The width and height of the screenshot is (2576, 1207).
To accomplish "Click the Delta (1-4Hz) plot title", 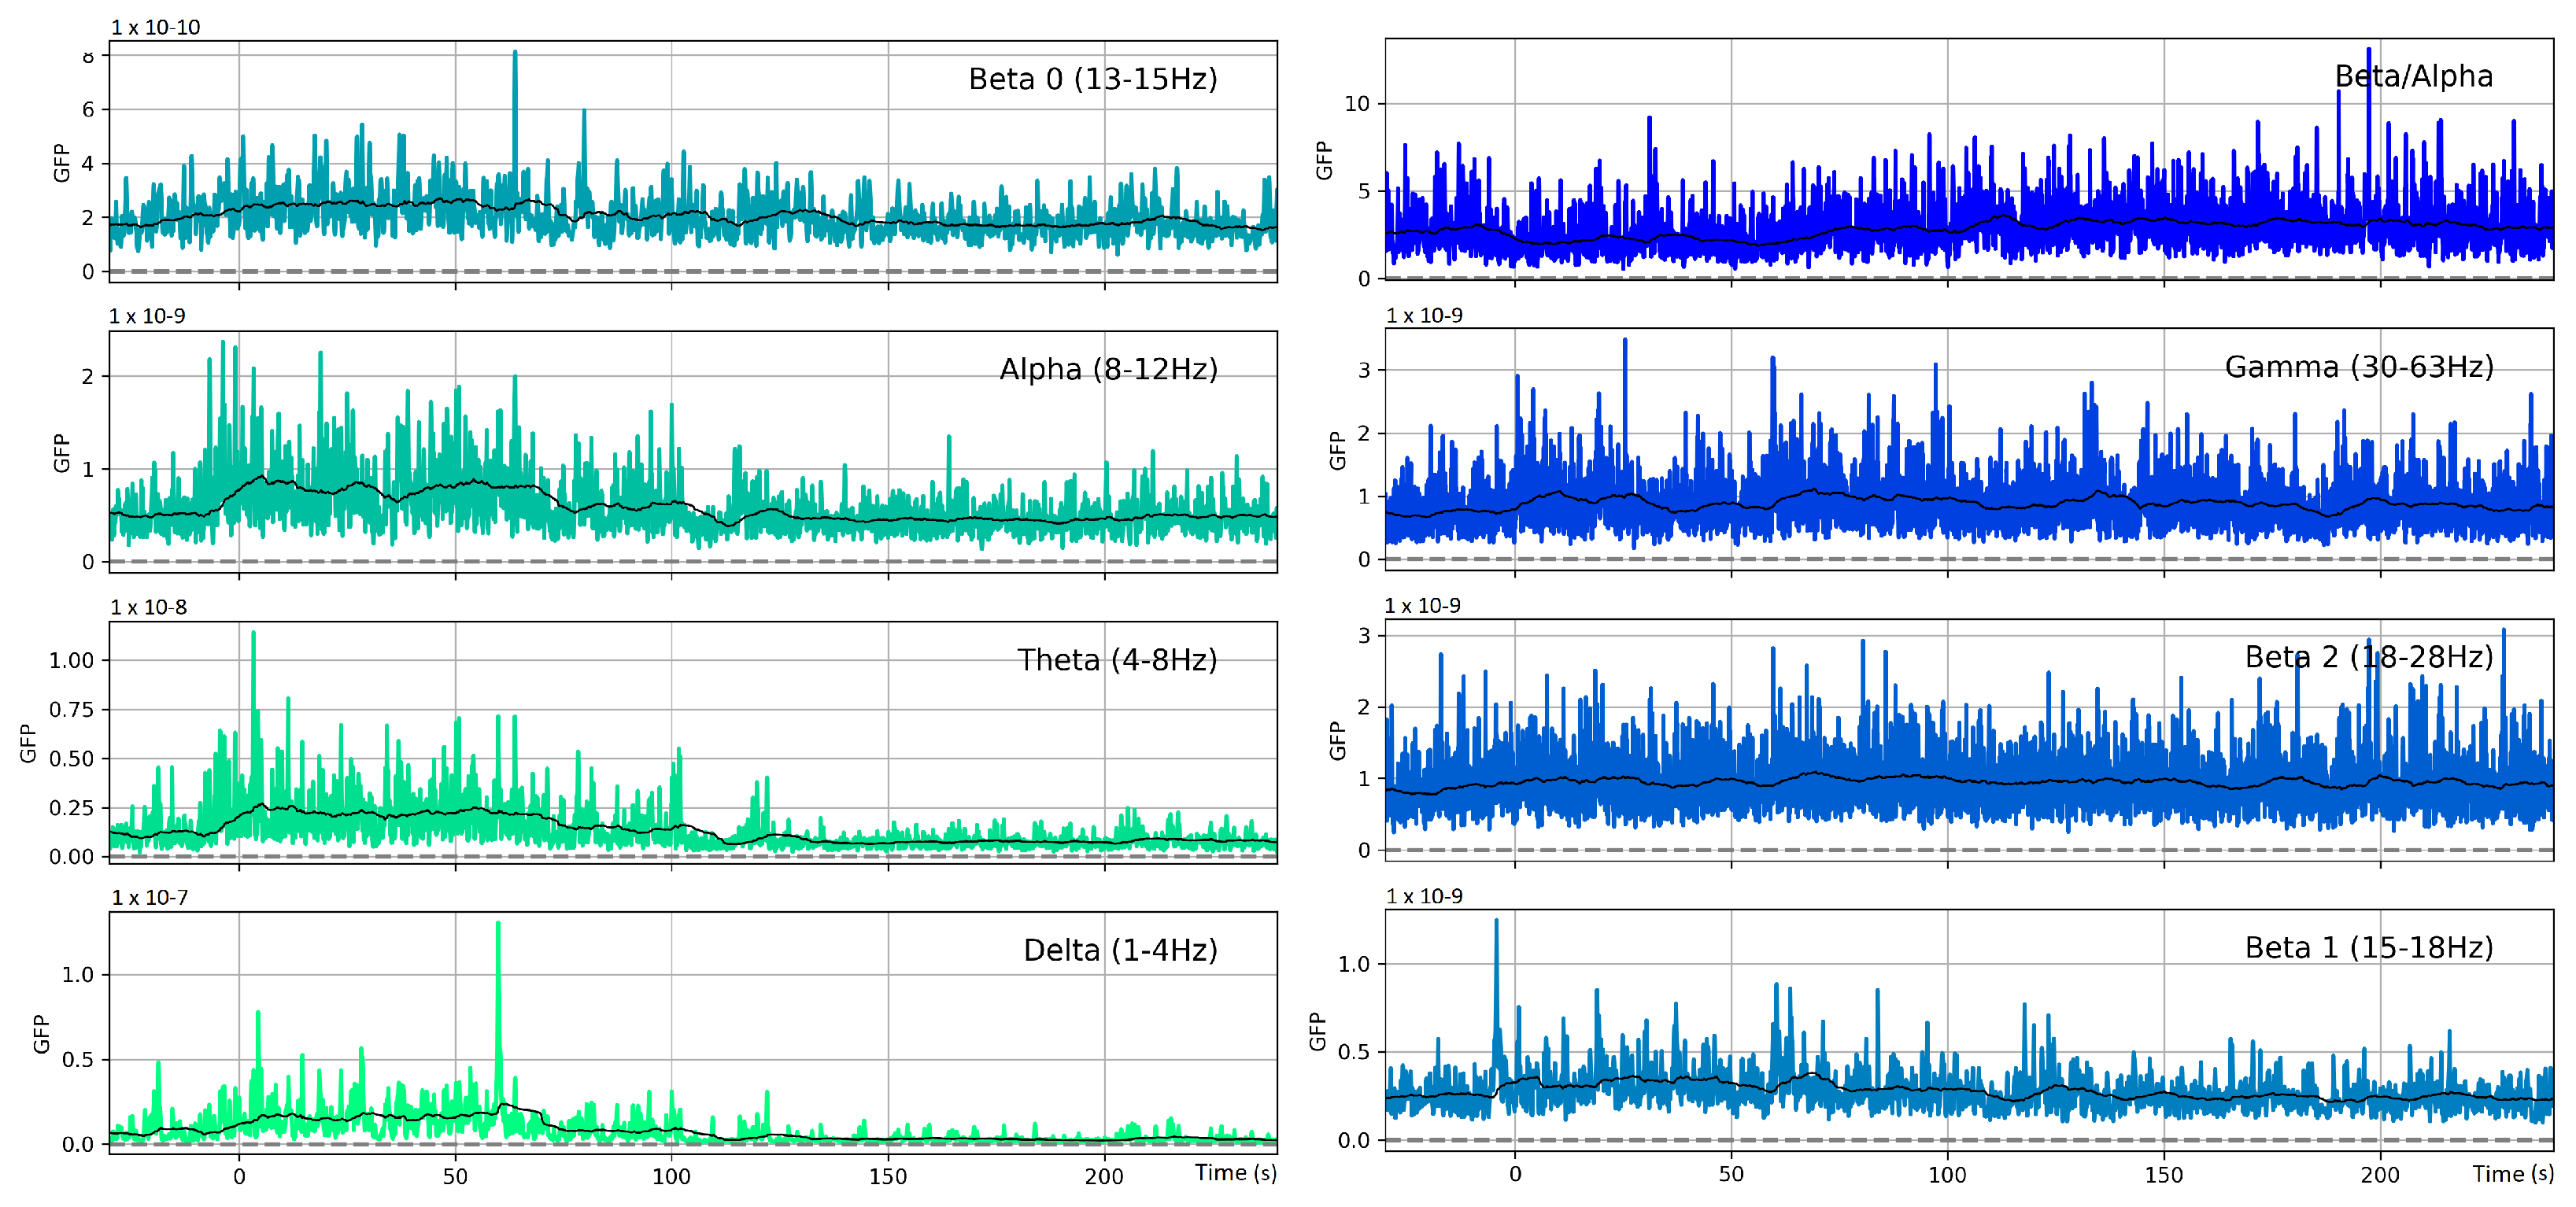I will pyautogui.click(x=1120, y=950).
